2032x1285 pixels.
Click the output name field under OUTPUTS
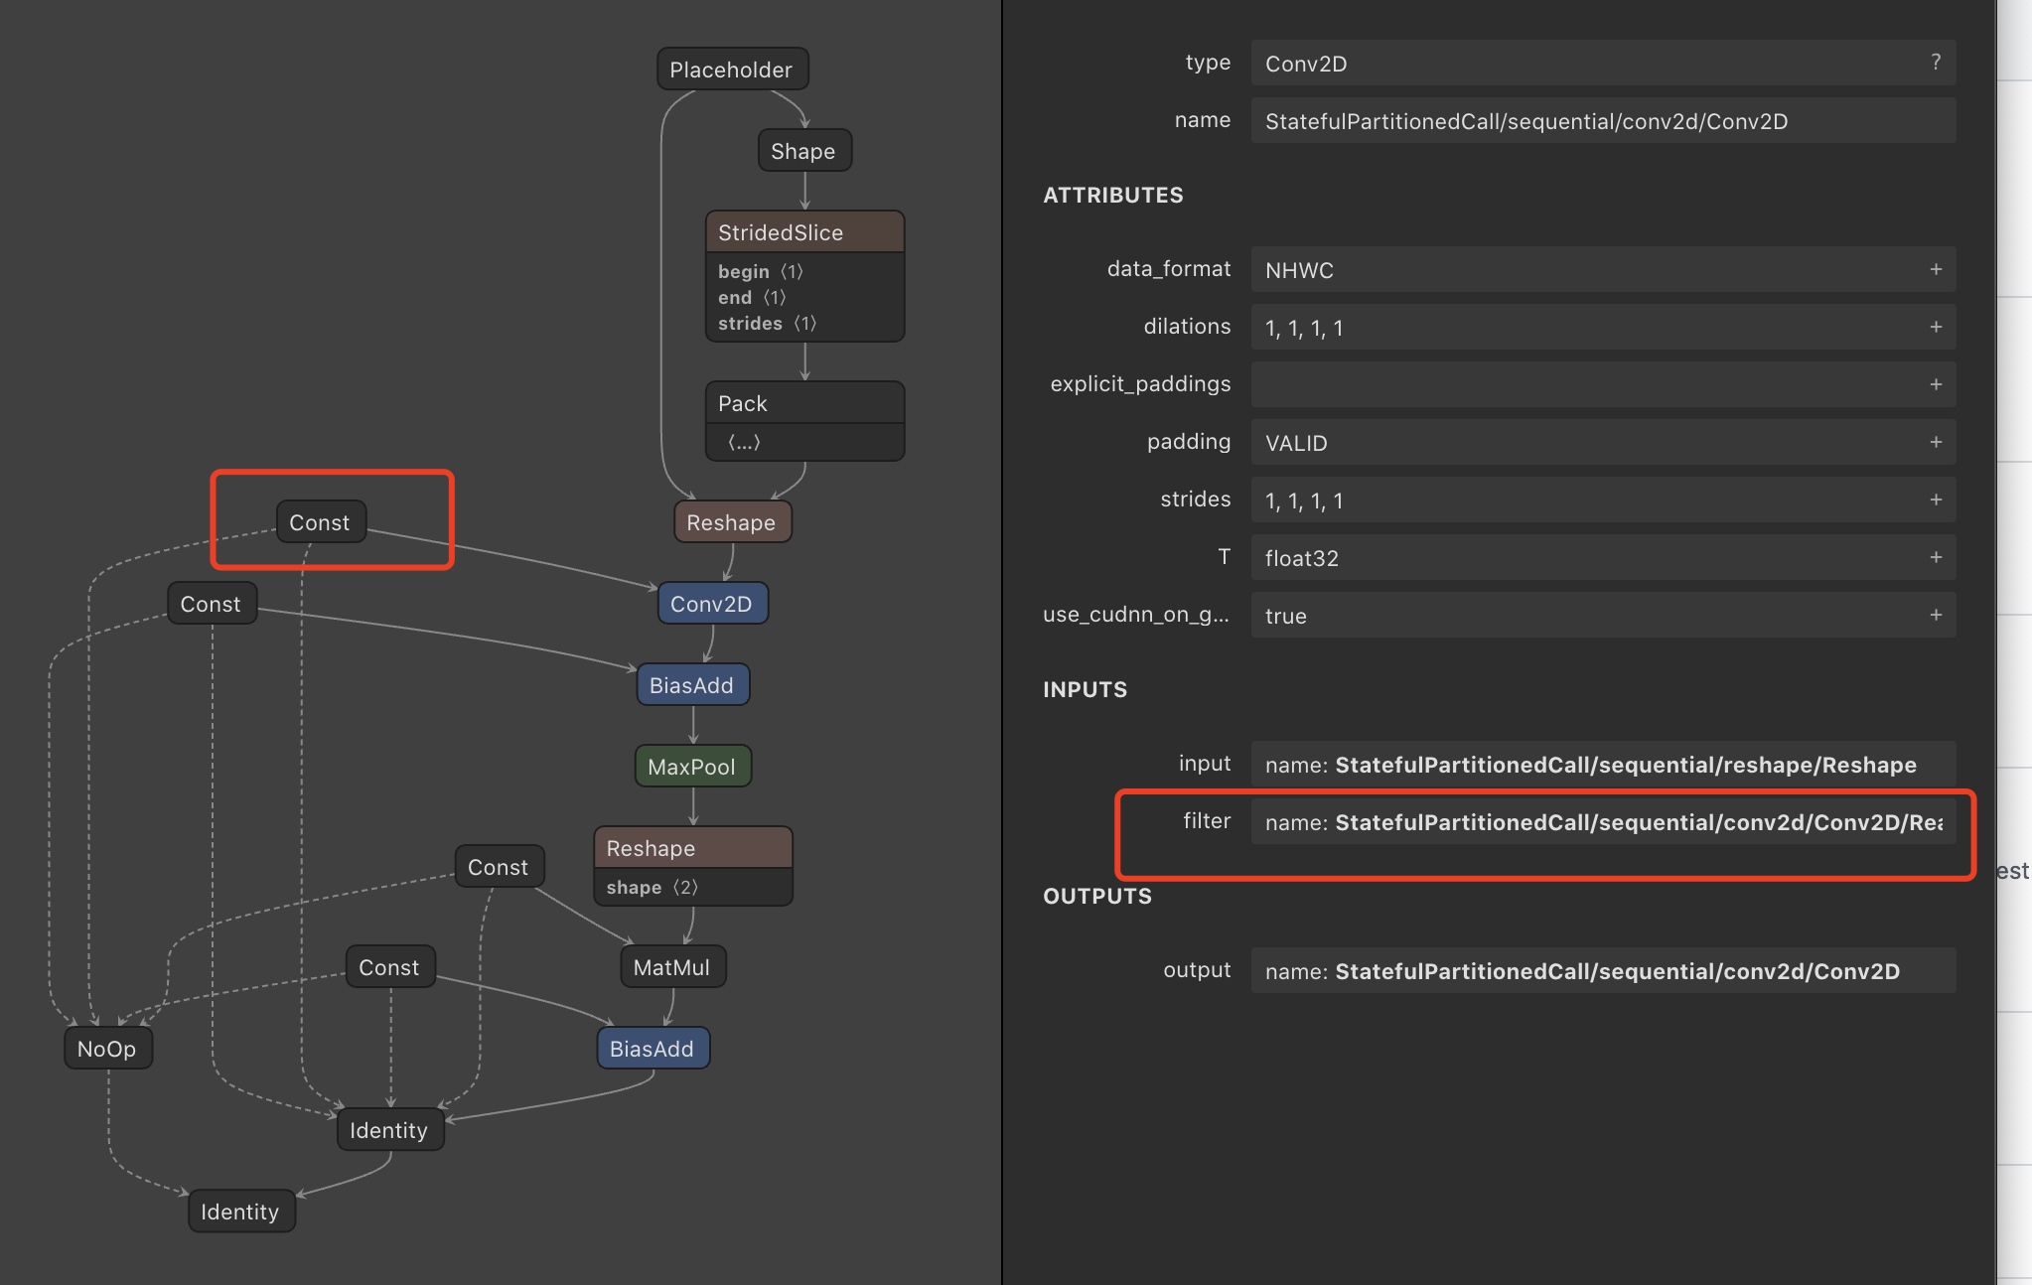[1602, 970]
